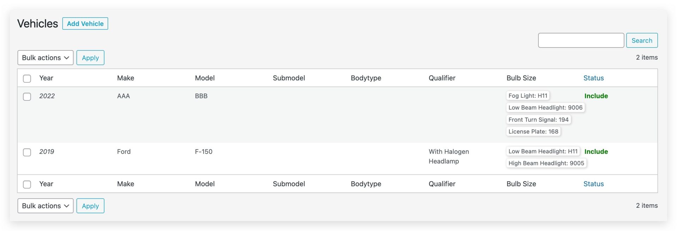
Task: Click the Low Beam Headlight: 9006 tag
Action: click(545, 108)
